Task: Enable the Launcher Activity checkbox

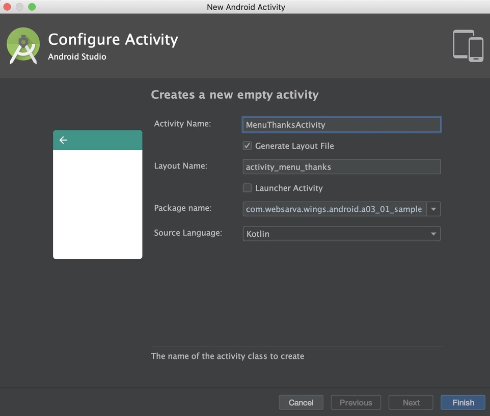Action: 247,188
